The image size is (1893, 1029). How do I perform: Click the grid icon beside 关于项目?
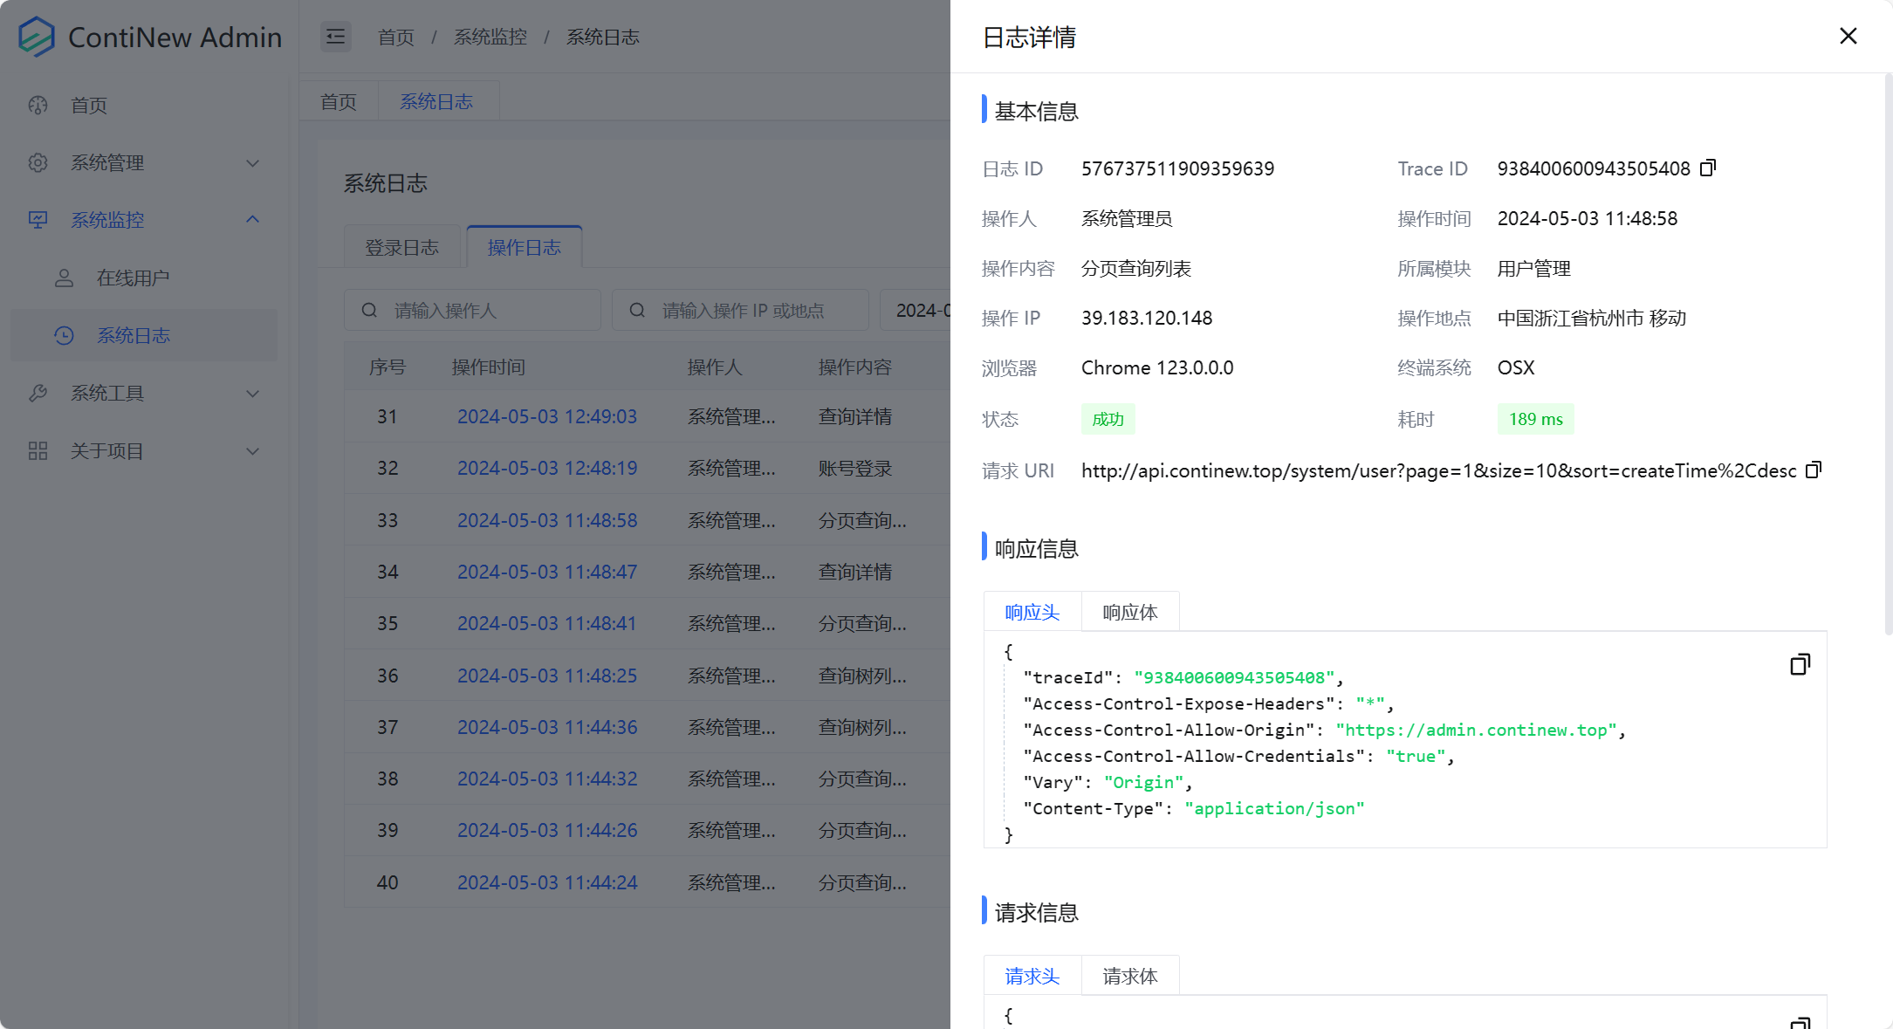coord(38,450)
